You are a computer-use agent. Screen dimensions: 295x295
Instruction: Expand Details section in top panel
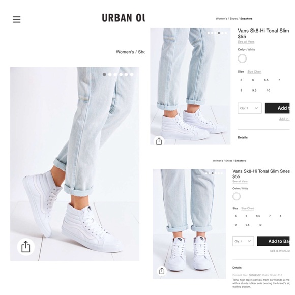[x=243, y=137]
